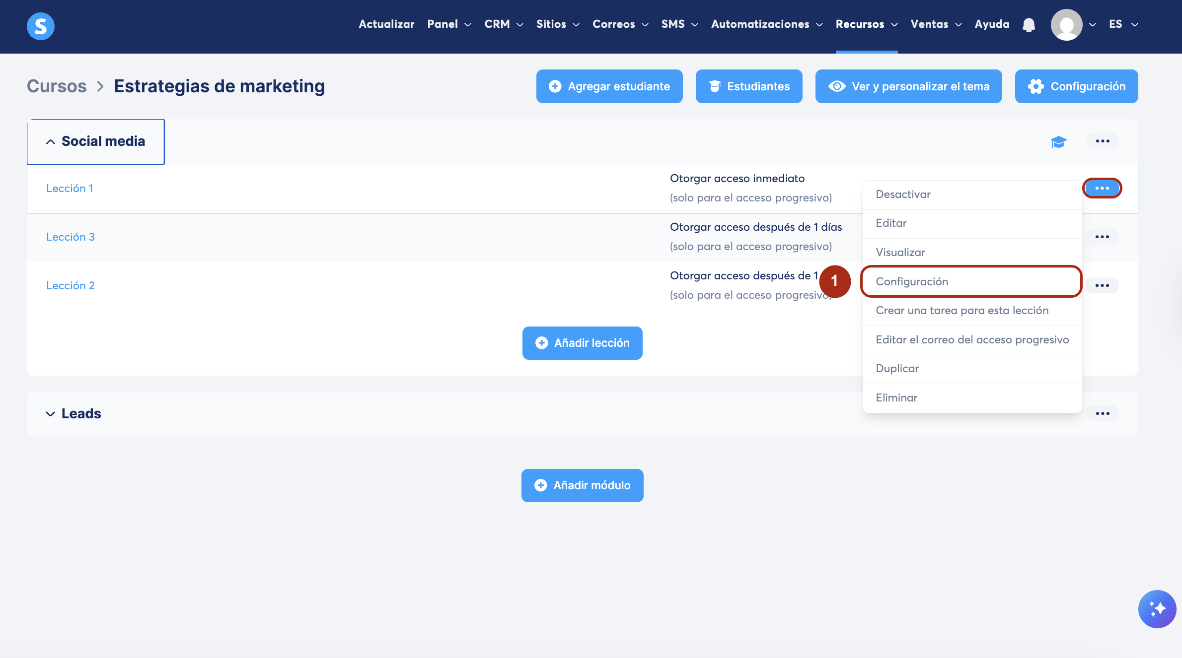Click the Agregar estudiante button
The width and height of the screenshot is (1182, 658).
tap(609, 86)
